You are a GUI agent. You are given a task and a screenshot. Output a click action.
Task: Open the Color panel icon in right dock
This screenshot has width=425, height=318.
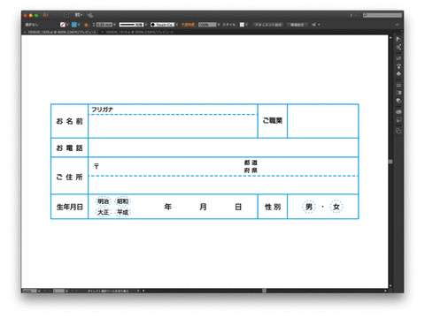[398, 40]
